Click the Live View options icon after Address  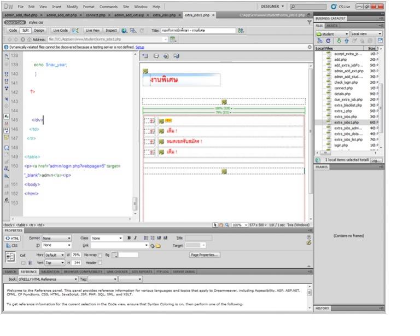click(x=173, y=39)
